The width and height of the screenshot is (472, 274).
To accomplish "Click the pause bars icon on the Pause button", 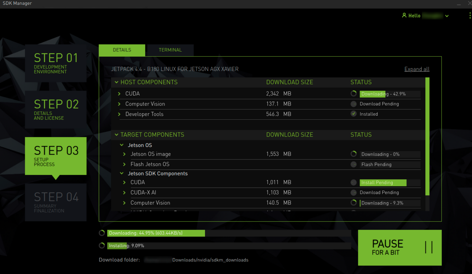I will pyautogui.click(x=429, y=247).
